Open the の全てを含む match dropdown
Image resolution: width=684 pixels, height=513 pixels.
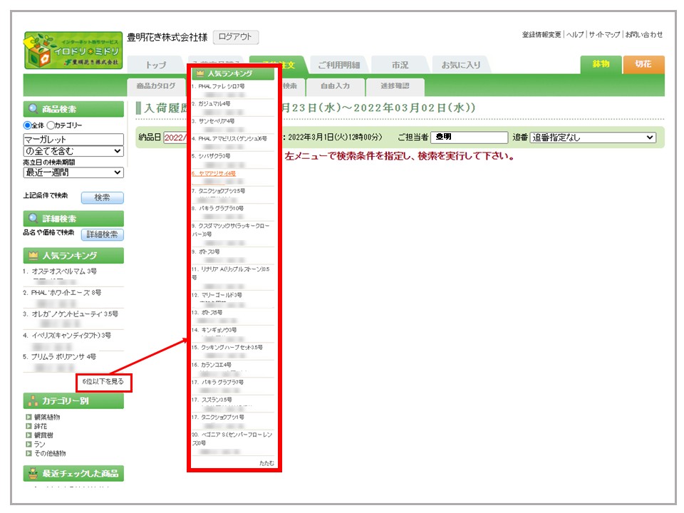(x=73, y=151)
